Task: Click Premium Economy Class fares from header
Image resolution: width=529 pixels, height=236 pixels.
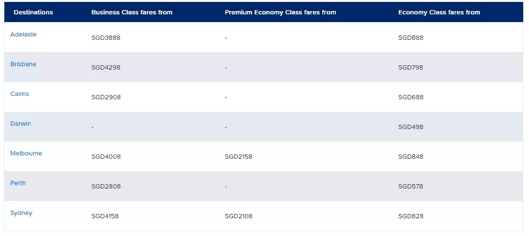Action: 281,12
